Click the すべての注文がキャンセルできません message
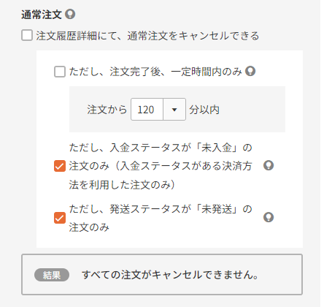 [x=170, y=275]
